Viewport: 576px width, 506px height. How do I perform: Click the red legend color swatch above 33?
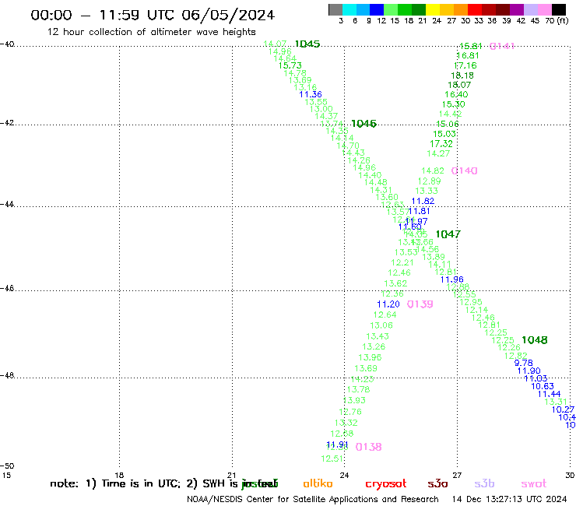(475, 9)
